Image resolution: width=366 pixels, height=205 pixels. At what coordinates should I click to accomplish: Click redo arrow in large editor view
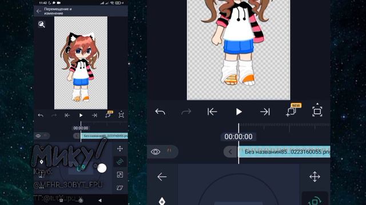(186, 112)
